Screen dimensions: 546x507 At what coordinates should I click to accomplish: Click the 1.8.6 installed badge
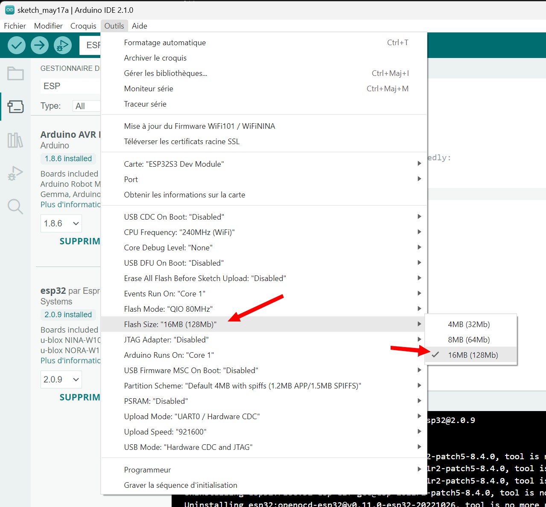[68, 159]
